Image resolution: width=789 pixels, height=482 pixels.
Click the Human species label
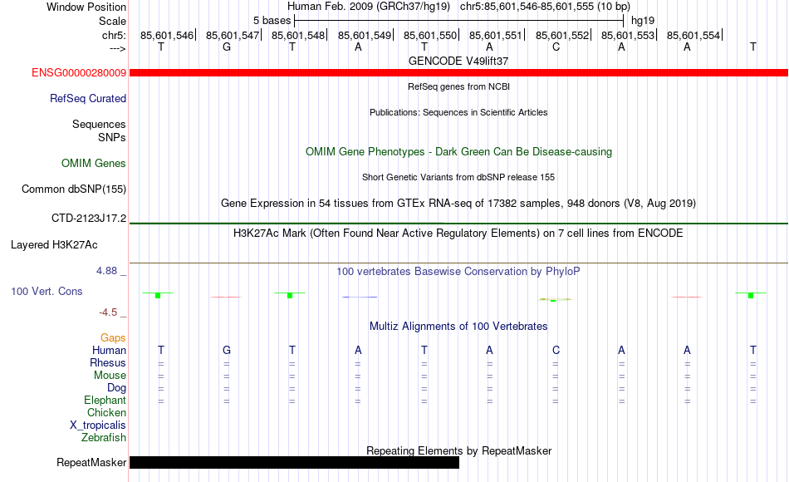click(x=109, y=351)
